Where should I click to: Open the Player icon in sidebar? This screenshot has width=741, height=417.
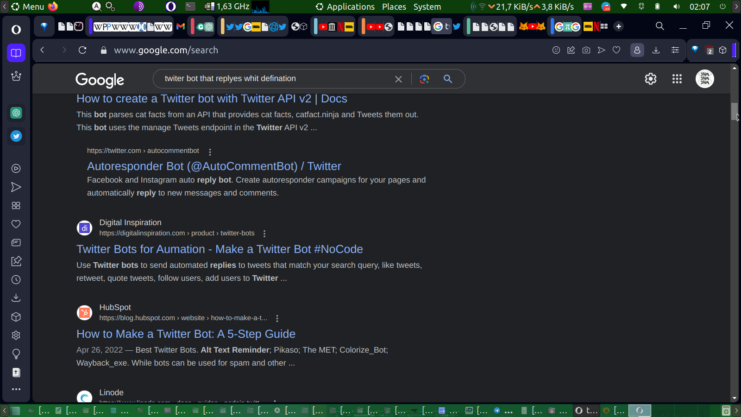click(x=16, y=169)
